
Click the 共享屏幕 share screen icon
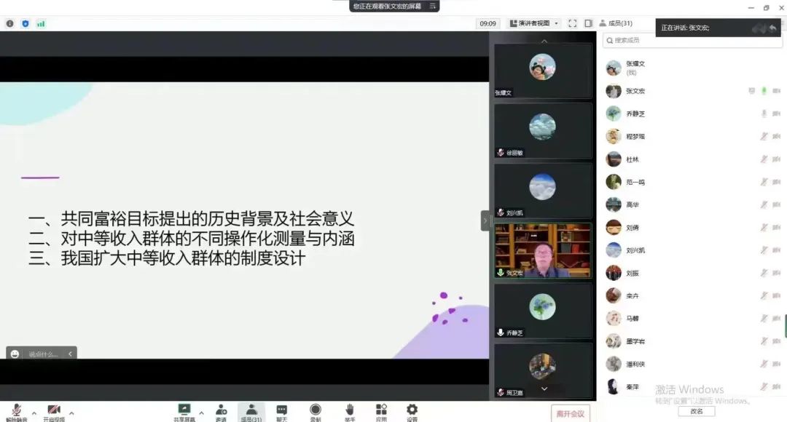pyautogui.click(x=184, y=411)
